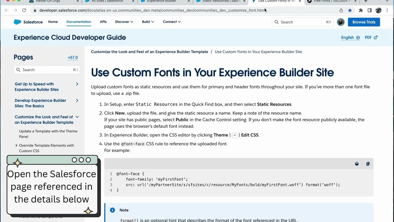Close the Experience Builder tab
This screenshot has width=394, height=222.
point(188,1)
